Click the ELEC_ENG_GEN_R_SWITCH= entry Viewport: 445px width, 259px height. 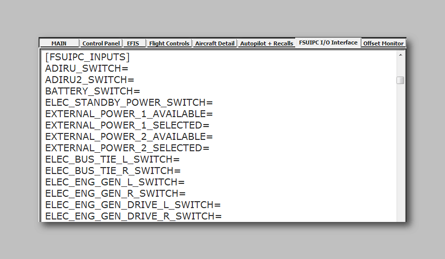click(x=115, y=193)
